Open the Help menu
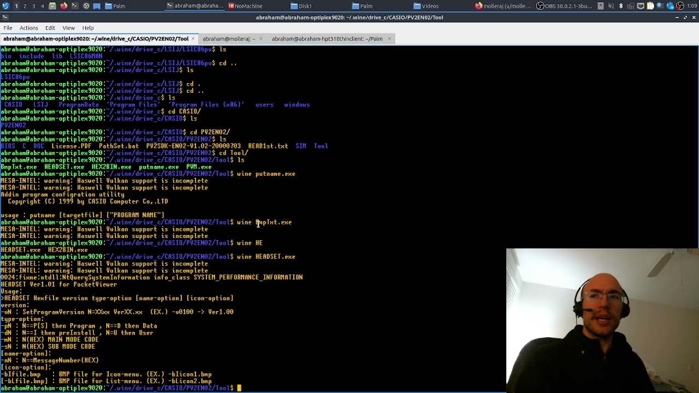Image resolution: width=699 pixels, height=393 pixels. point(88,28)
